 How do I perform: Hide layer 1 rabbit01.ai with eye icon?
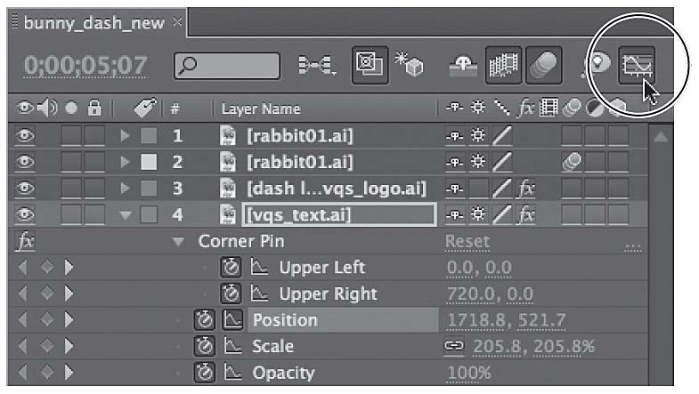(25, 135)
